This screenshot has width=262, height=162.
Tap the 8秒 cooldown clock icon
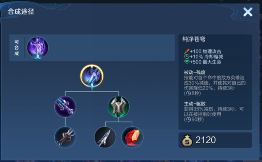pos(189,93)
